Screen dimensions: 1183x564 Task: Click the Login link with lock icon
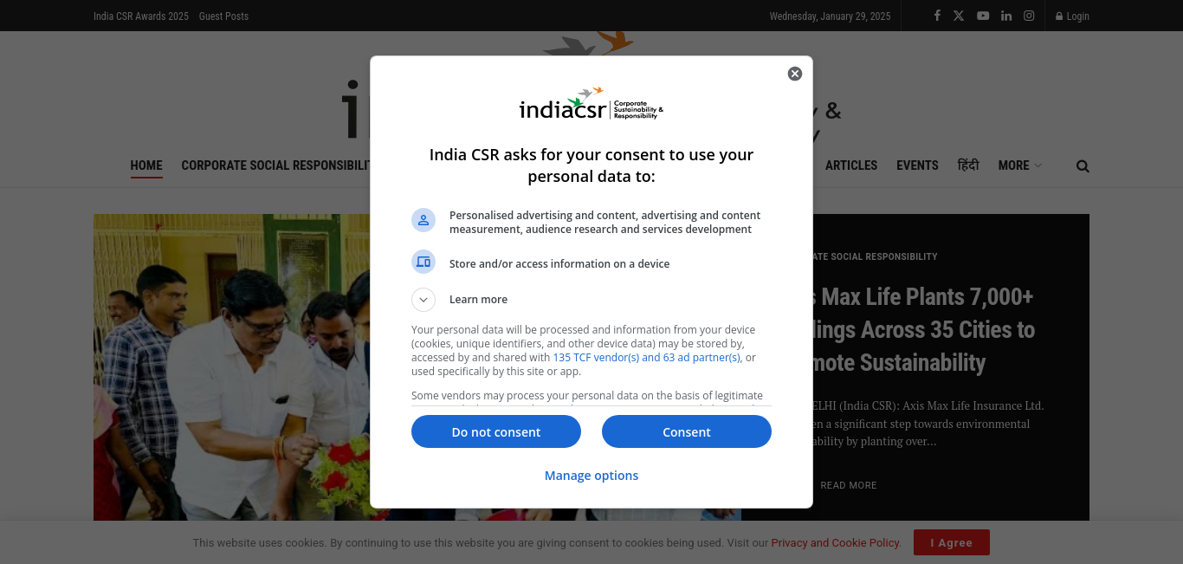tap(1072, 16)
